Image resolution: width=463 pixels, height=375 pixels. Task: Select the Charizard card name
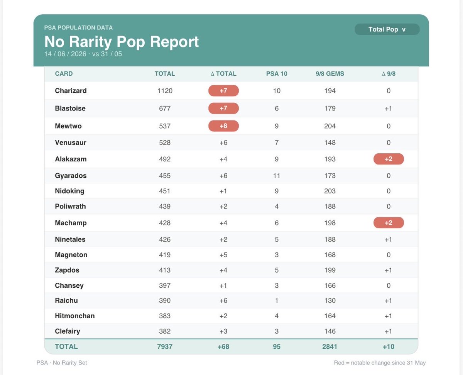pos(71,91)
